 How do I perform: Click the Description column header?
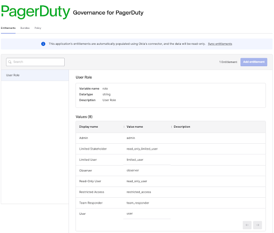tap(182, 127)
